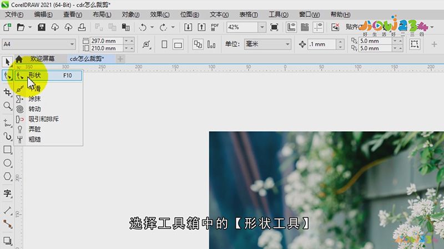The height and width of the screenshot is (249, 444).
Task: Select the Rectangle tool
Action: (x=7, y=149)
